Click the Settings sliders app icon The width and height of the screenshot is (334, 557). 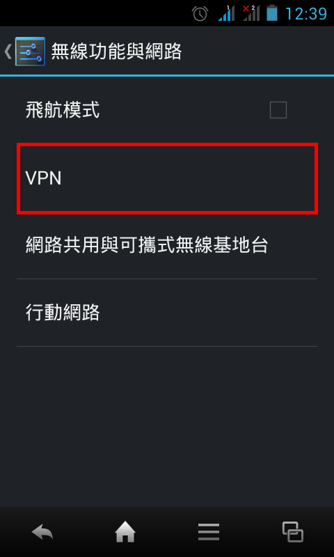30,52
